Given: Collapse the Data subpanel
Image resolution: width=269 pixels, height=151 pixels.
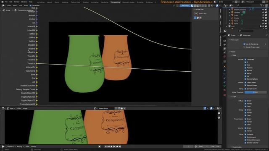Looking at the screenshot, I should 231,55.
